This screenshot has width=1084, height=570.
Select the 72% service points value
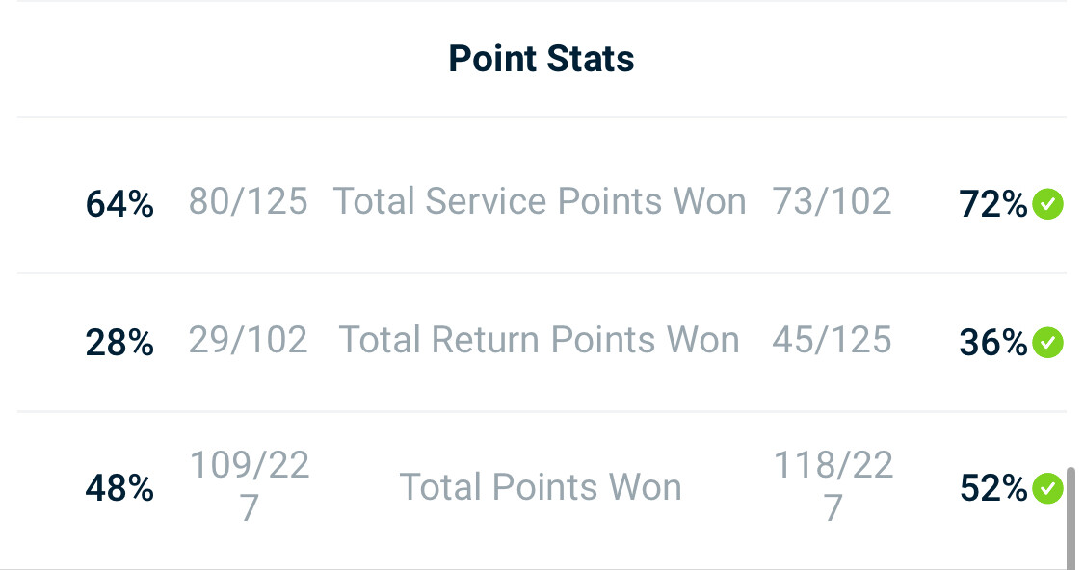pos(993,204)
